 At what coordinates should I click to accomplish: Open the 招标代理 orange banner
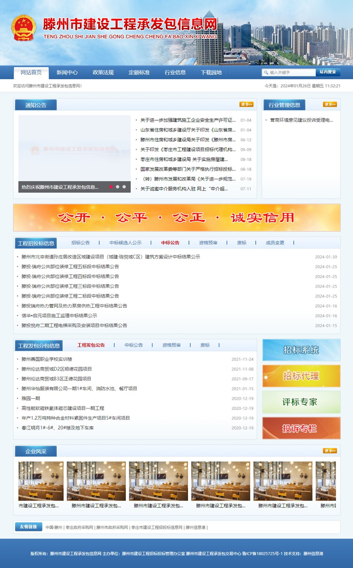[301, 376]
